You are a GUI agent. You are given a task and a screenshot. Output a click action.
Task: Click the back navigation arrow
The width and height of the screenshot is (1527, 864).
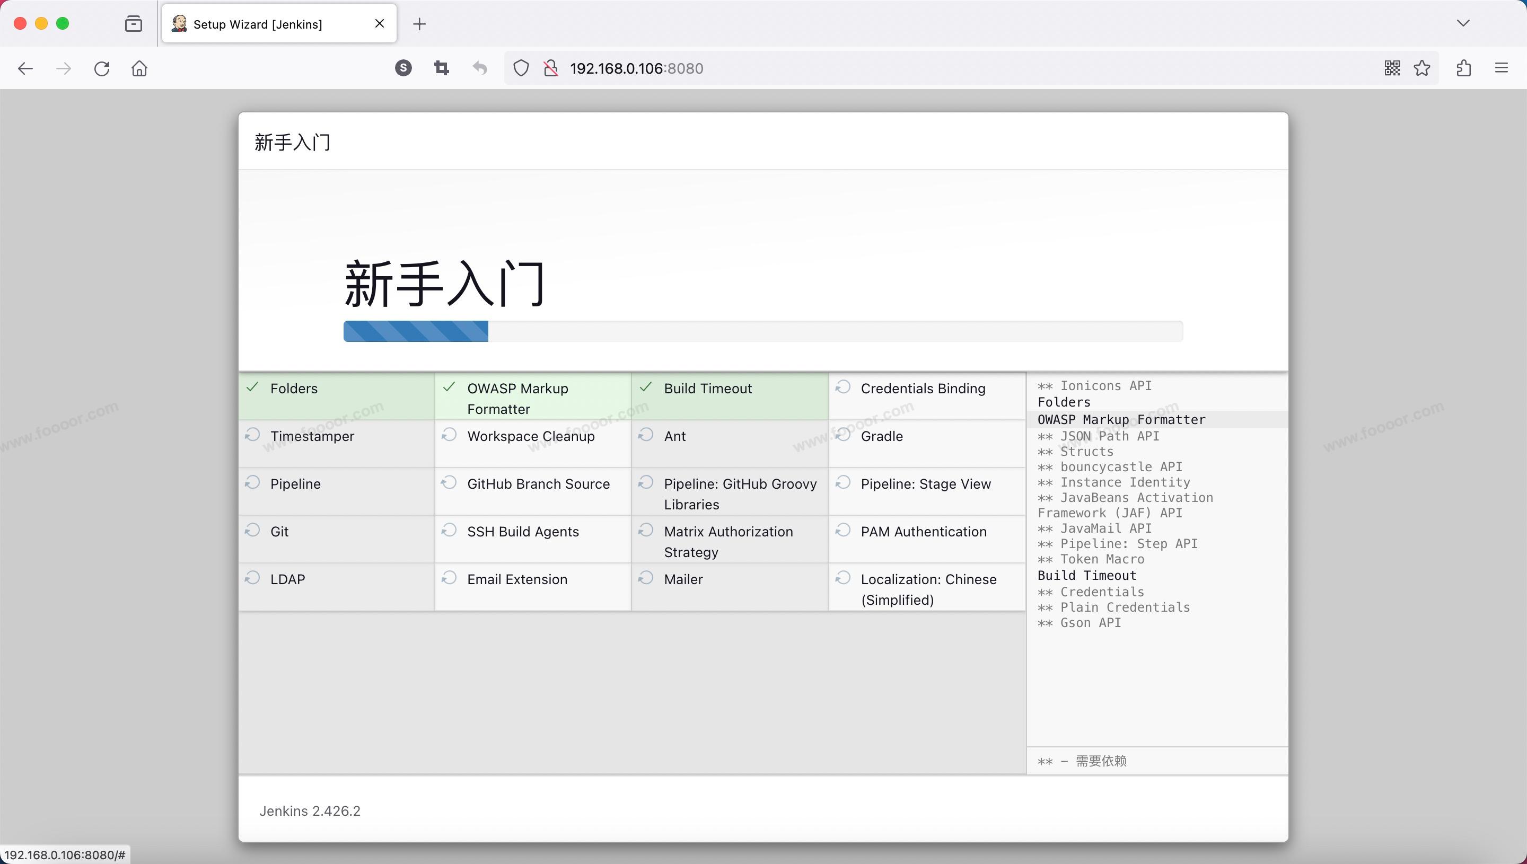pos(25,68)
